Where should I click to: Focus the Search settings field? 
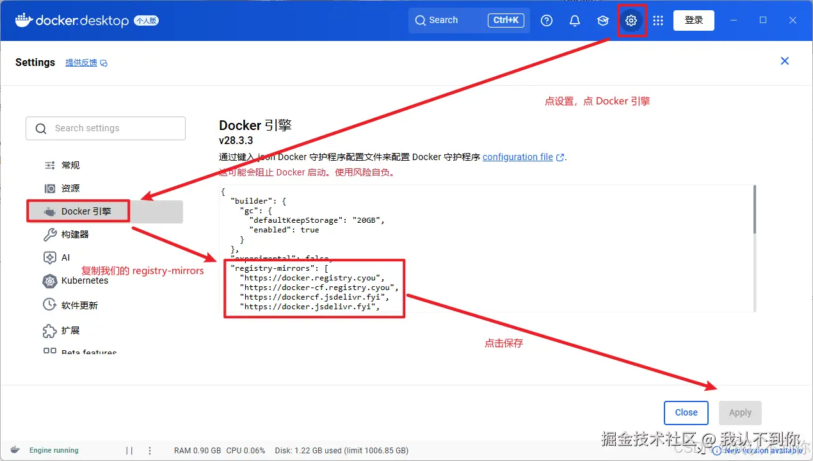(106, 128)
